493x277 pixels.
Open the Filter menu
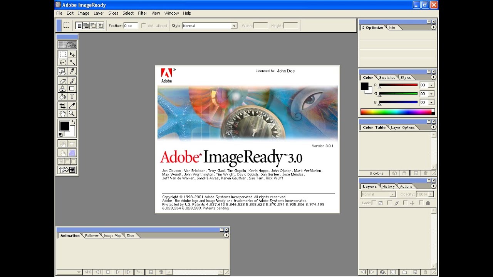click(143, 13)
